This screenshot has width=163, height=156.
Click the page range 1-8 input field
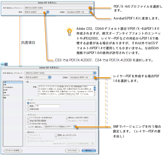(x=47, y=106)
